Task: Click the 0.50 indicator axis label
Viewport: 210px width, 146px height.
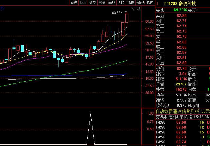Action: point(150,129)
